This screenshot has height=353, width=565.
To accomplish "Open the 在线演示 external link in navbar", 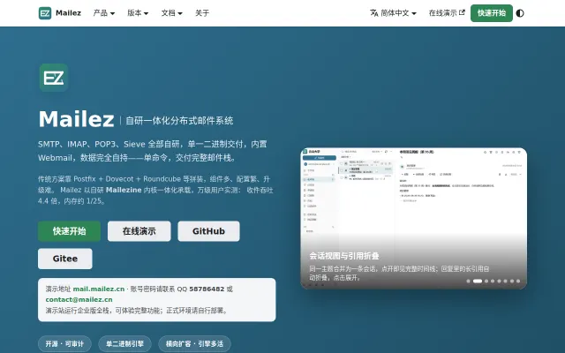I will [447, 13].
